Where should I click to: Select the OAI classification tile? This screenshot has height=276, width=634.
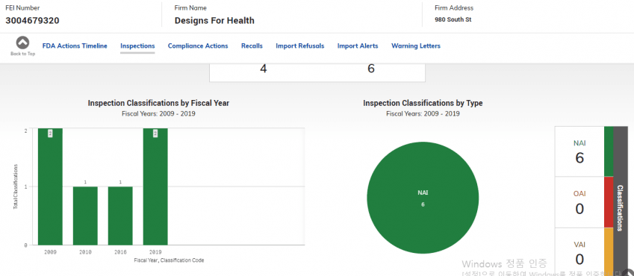pos(579,202)
